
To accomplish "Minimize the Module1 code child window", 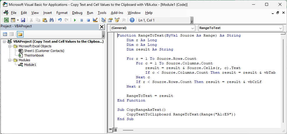I will [x=273, y=13].
